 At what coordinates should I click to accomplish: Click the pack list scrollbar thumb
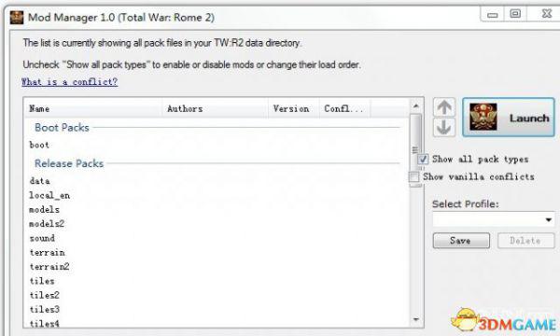click(x=415, y=150)
